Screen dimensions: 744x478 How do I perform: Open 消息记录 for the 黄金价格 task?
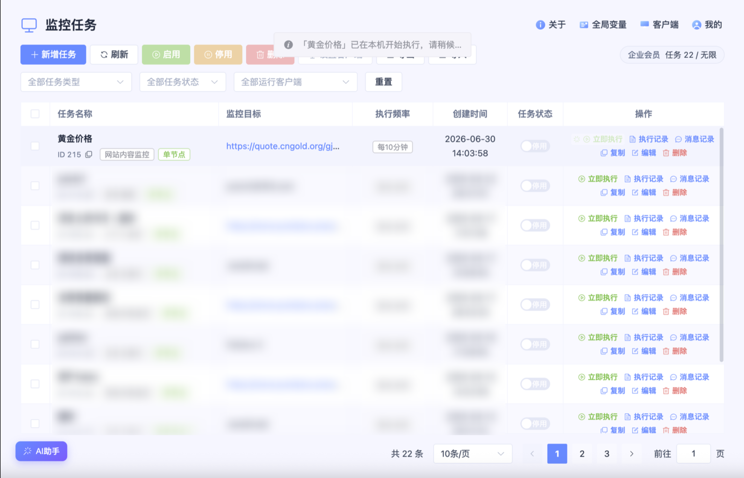pyautogui.click(x=695, y=139)
